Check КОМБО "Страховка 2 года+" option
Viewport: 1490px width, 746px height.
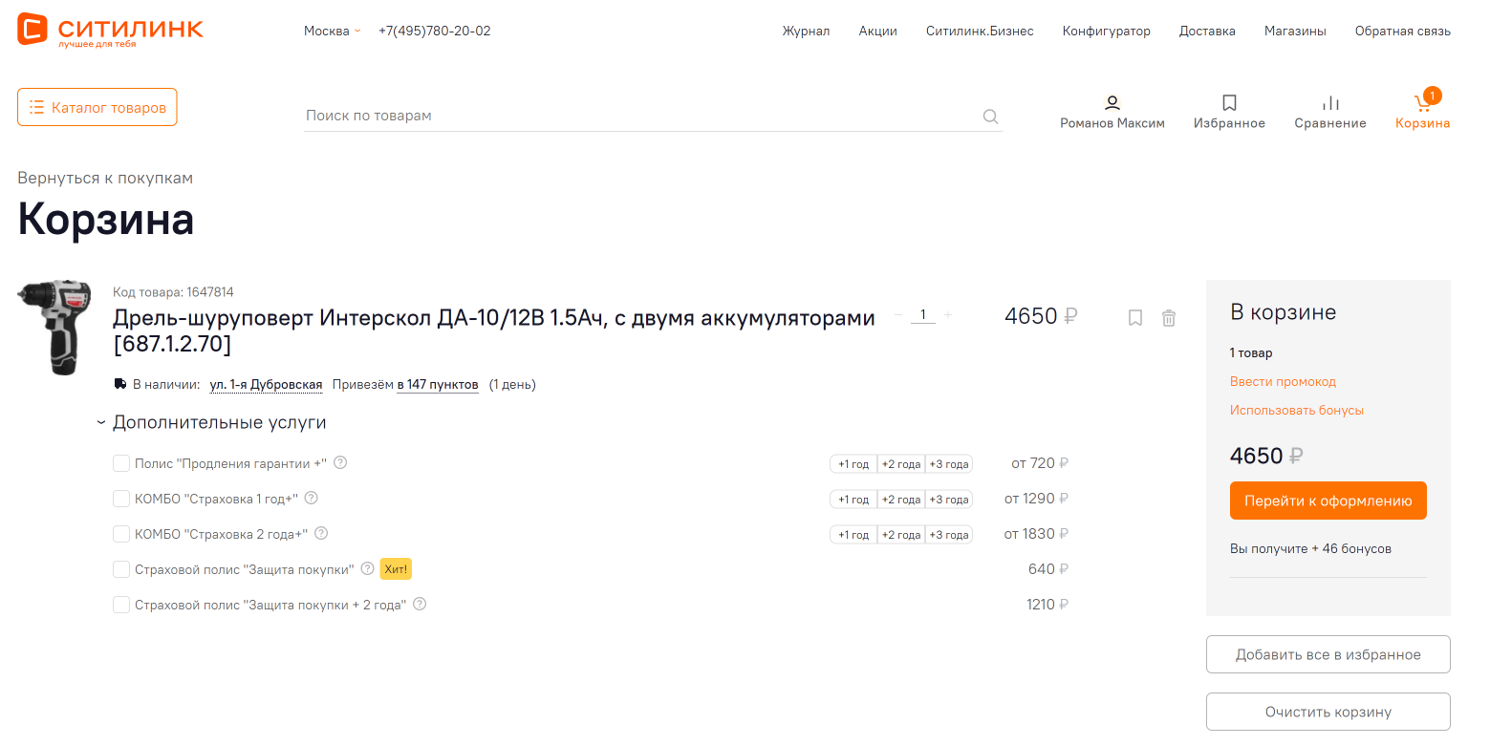pos(121,534)
